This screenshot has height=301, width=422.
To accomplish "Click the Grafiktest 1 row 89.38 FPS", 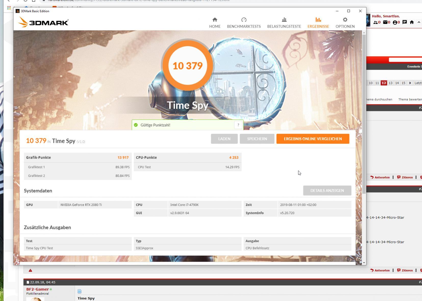I will pos(78,167).
